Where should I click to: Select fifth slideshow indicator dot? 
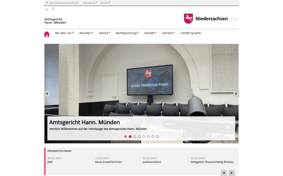click(148, 137)
